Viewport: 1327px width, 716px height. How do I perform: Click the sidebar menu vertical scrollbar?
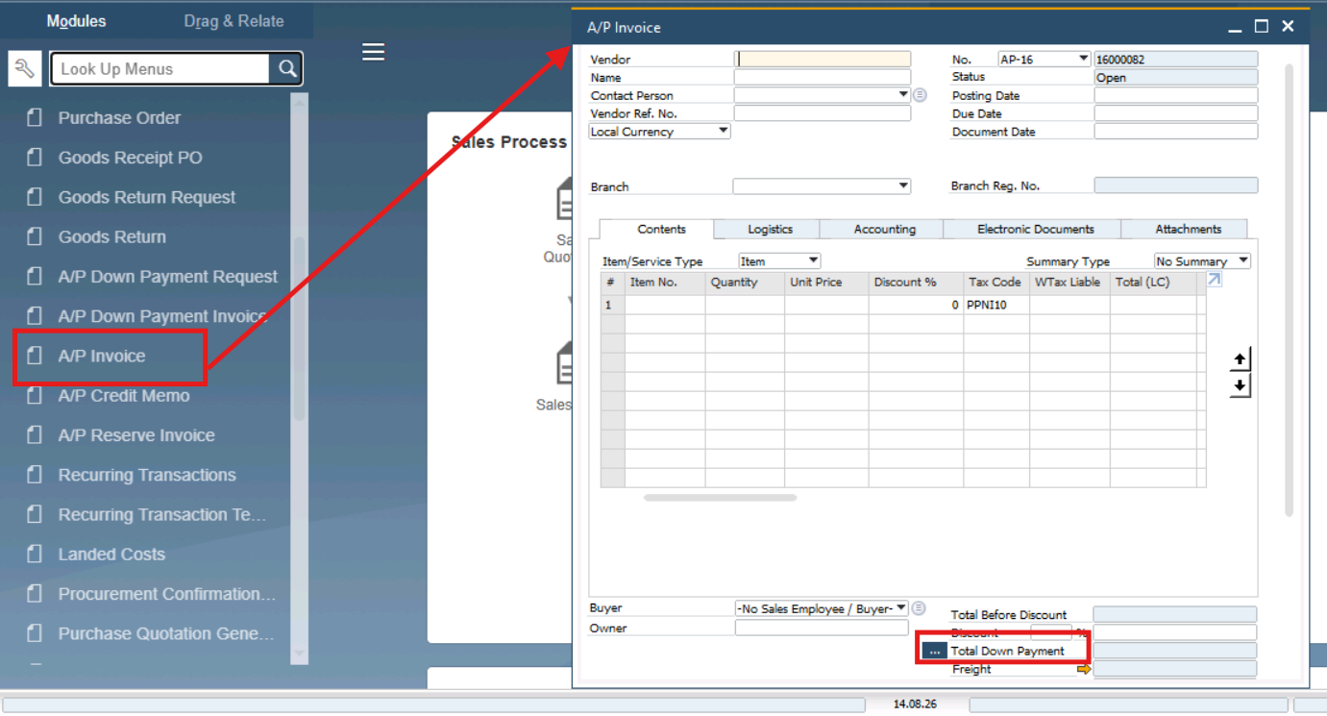(299, 327)
